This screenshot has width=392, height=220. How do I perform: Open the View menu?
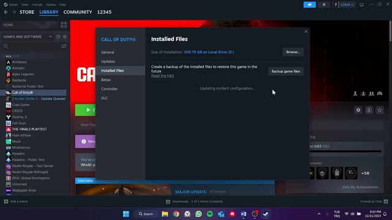pyautogui.click(x=24, y=4)
